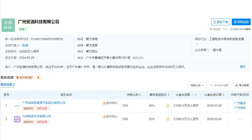This screenshot has width=252, height=140.
Task: Open the 股权结构图 button
Action: (x=25, y=77)
